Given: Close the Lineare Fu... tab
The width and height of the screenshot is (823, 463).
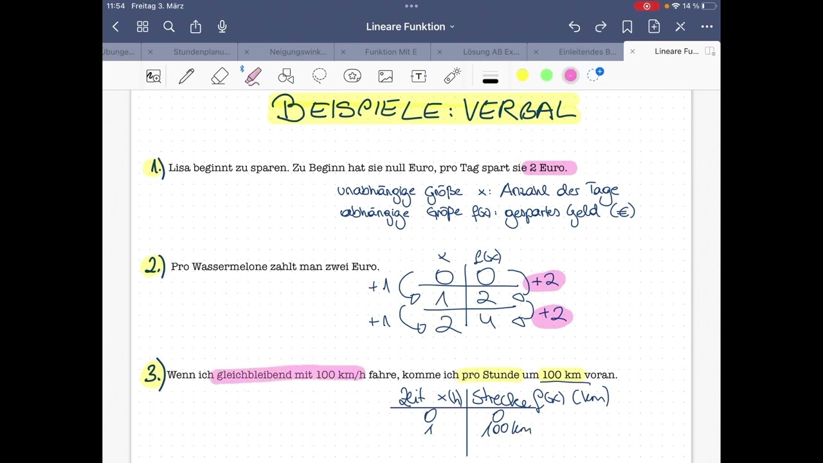Looking at the screenshot, I should (633, 51).
